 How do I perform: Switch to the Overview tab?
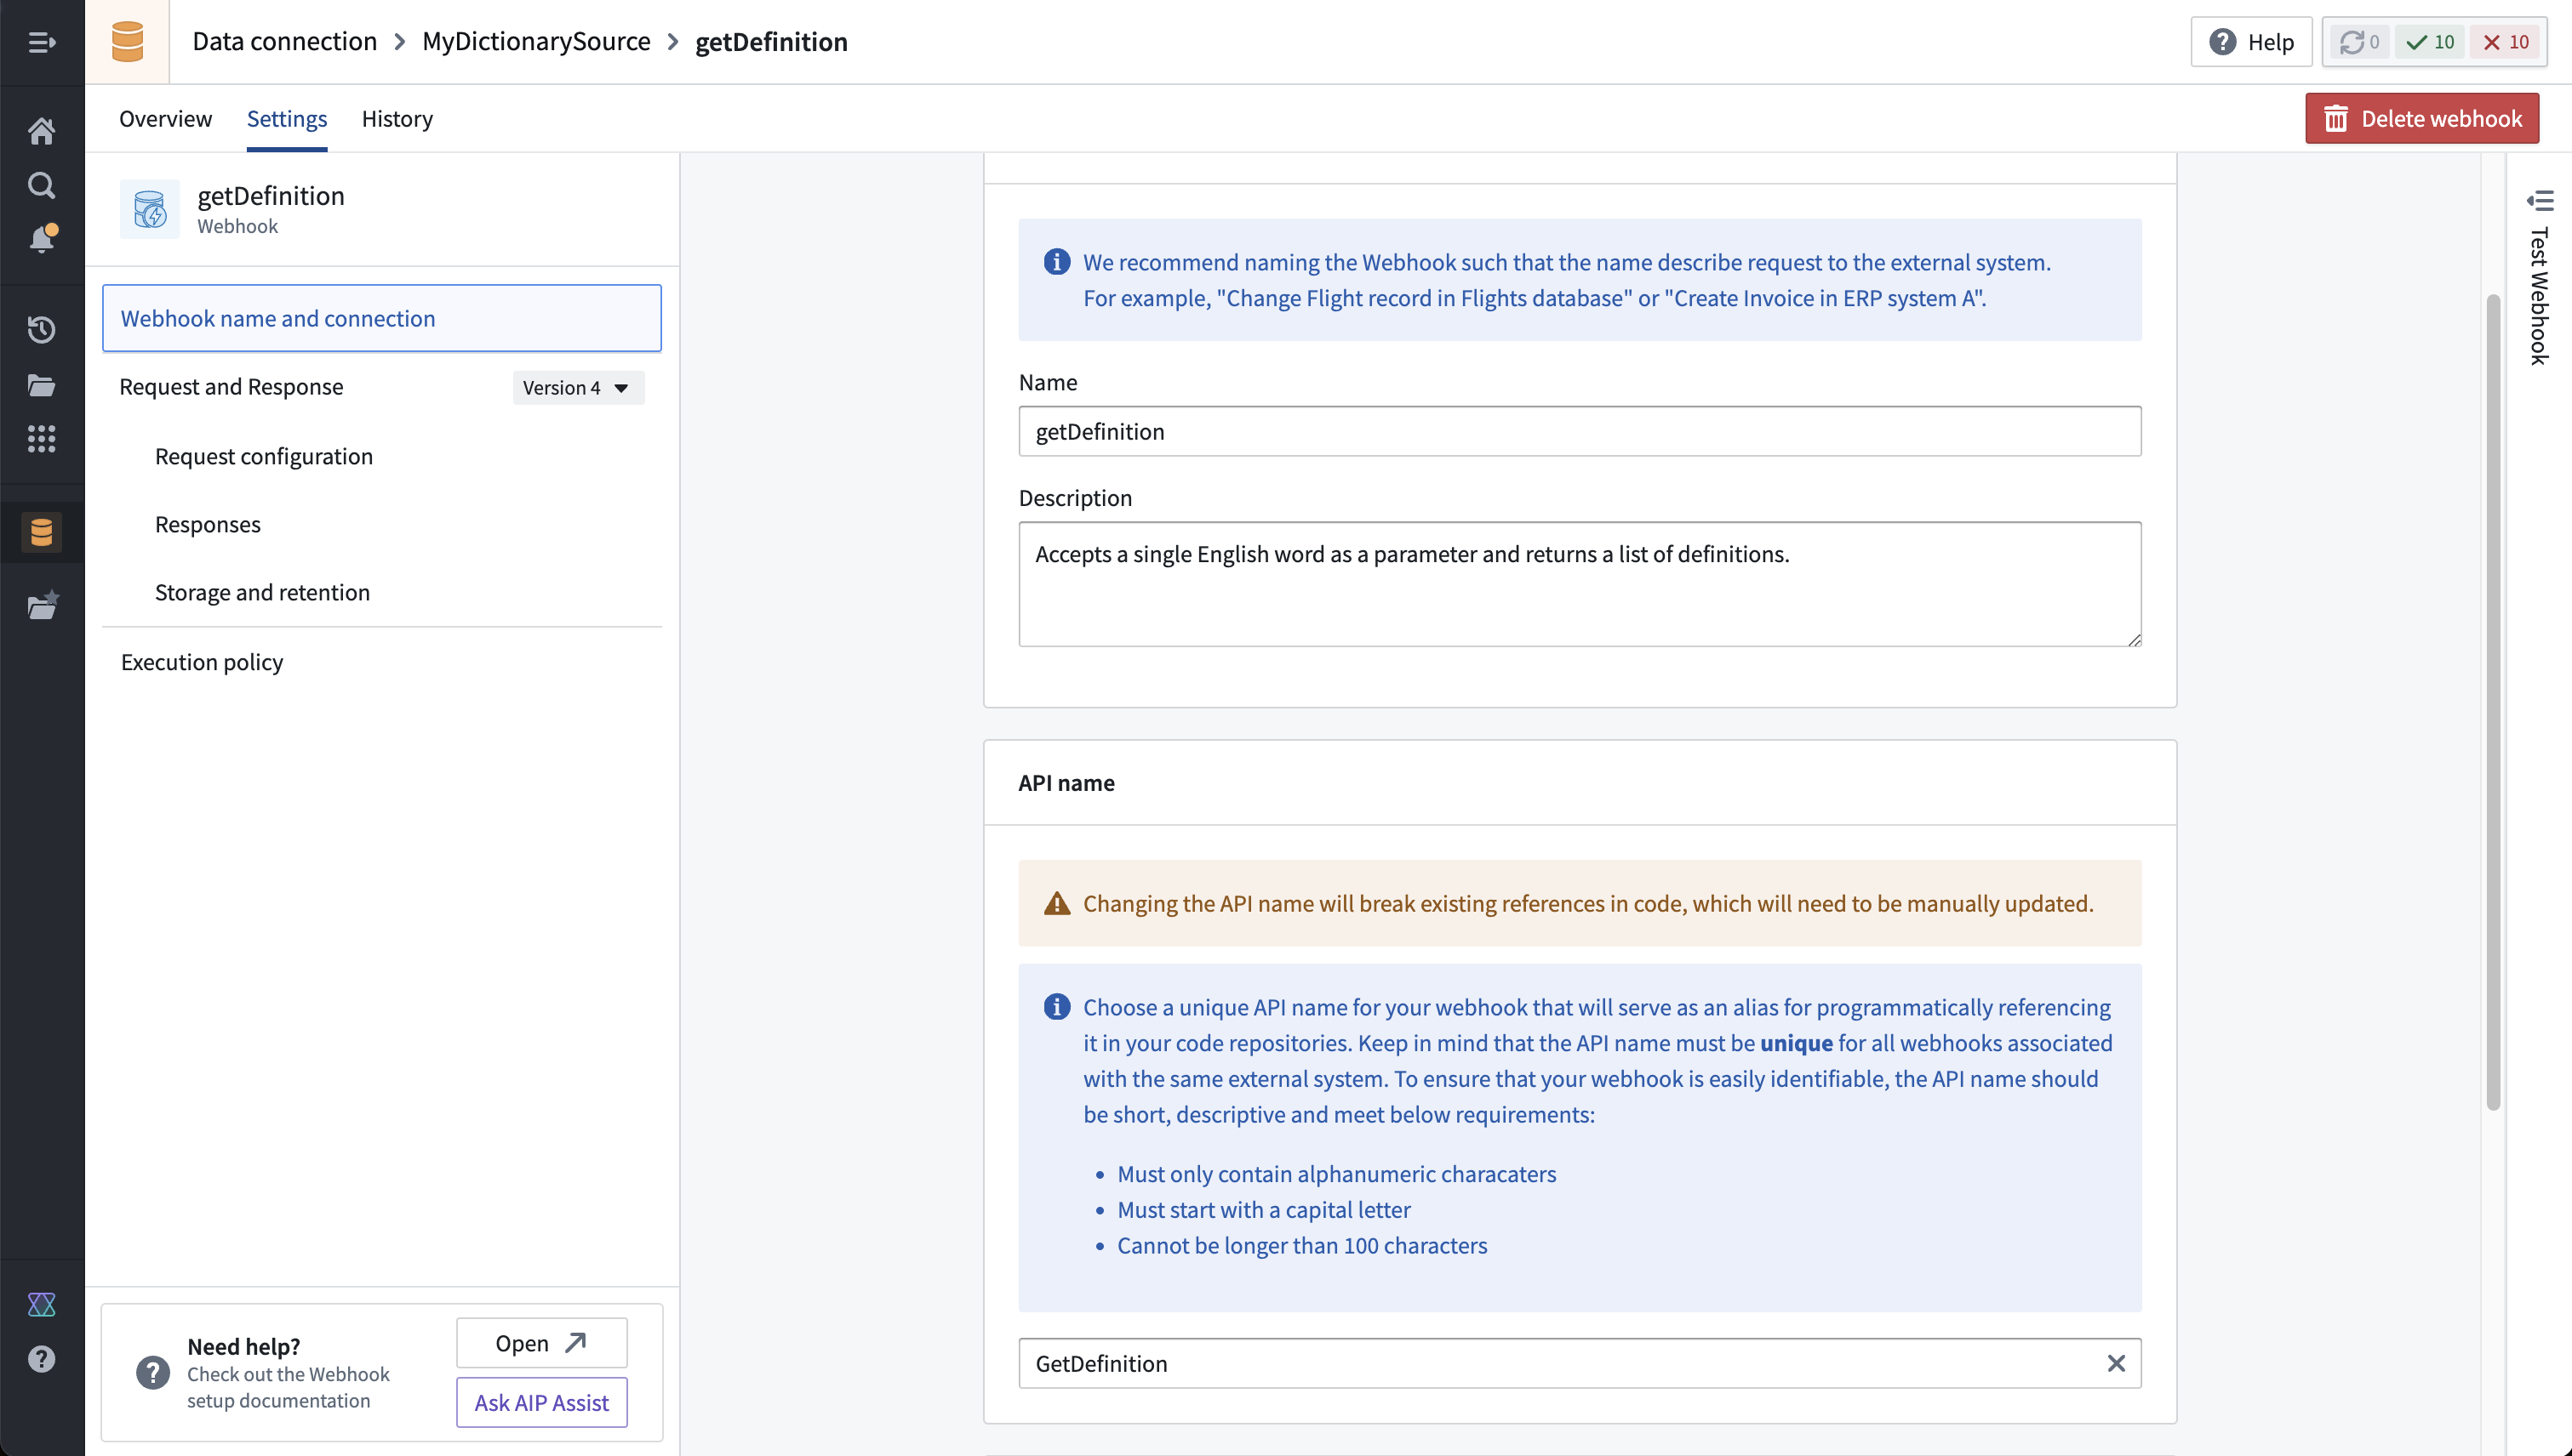(x=165, y=119)
